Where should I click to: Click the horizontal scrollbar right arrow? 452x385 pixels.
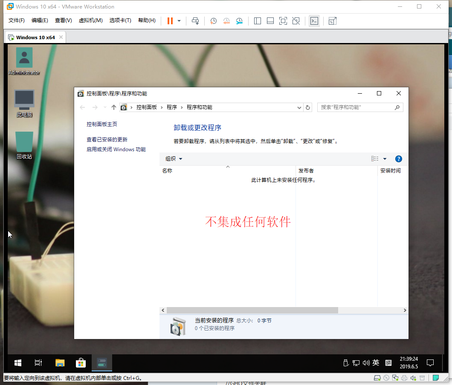(405, 310)
